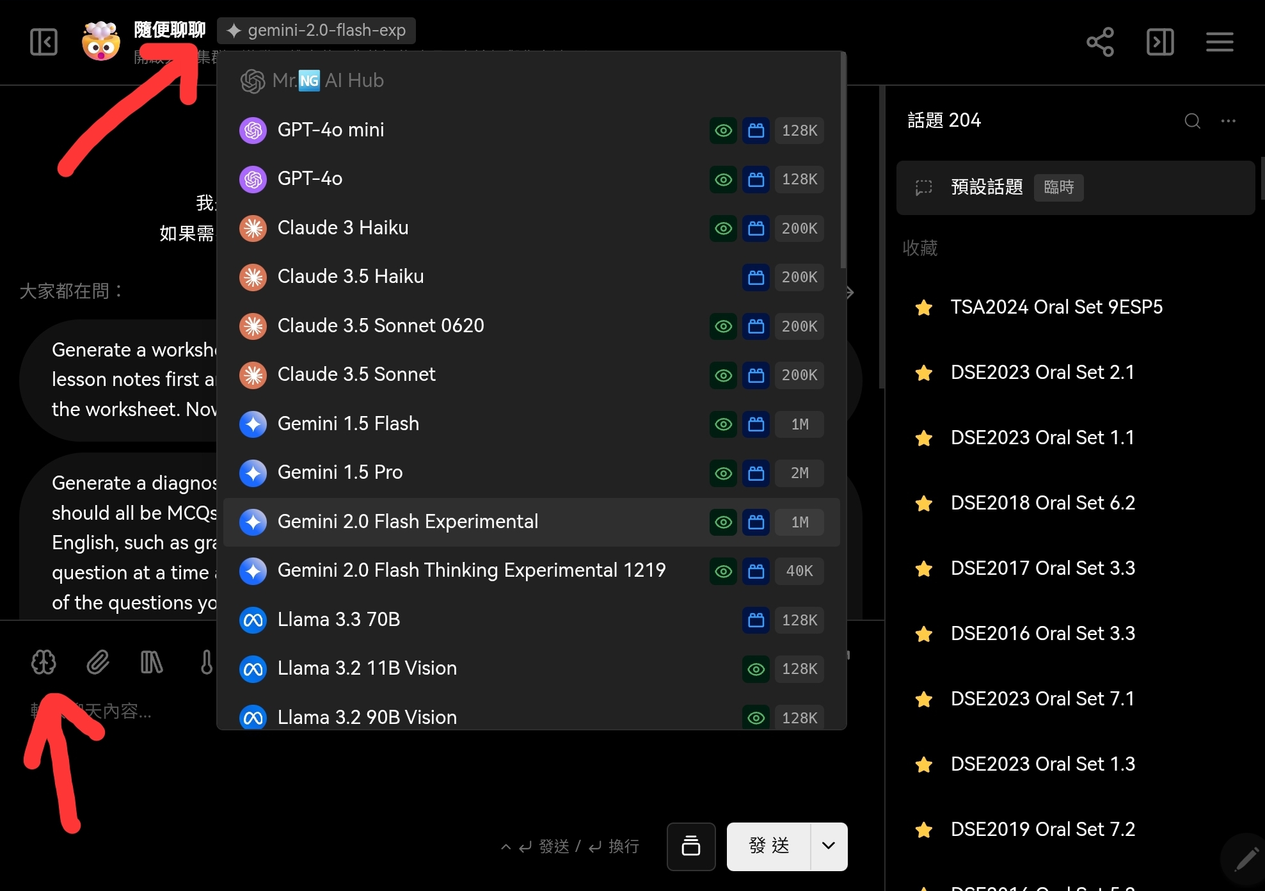Image resolution: width=1265 pixels, height=891 pixels.
Task: Click the Generate a worksheet suggestion card
Action: (x=118, y=380)
